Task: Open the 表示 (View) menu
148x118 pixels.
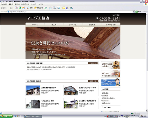Action: pos(17,4)
